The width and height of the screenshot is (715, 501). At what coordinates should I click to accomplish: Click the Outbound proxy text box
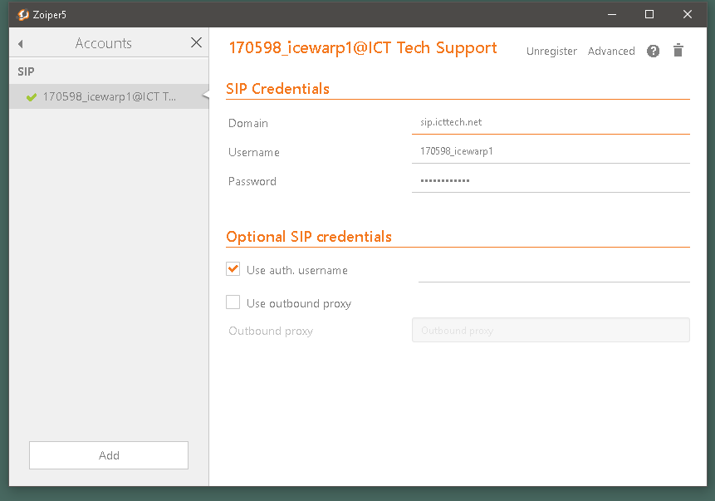[x=551, y=330]
